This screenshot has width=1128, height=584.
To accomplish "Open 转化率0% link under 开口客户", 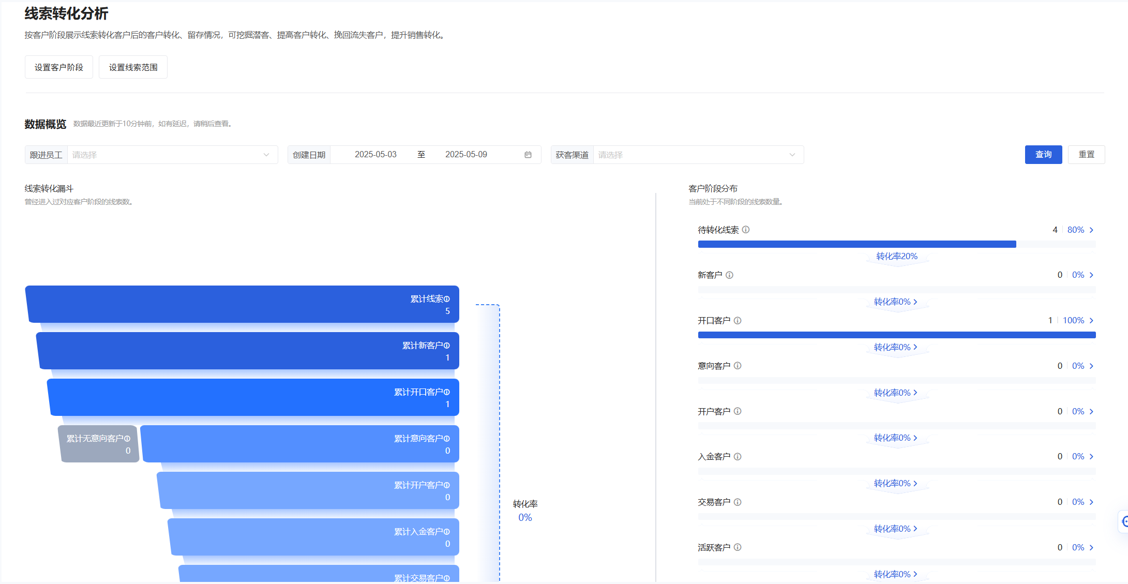I will 896,348.
